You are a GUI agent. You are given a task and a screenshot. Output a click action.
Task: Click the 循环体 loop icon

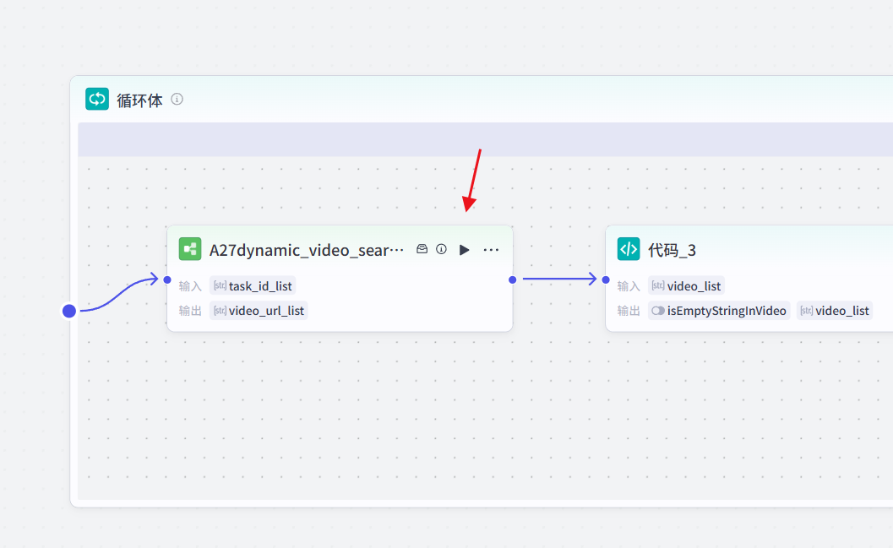click(x=97, y=100)
